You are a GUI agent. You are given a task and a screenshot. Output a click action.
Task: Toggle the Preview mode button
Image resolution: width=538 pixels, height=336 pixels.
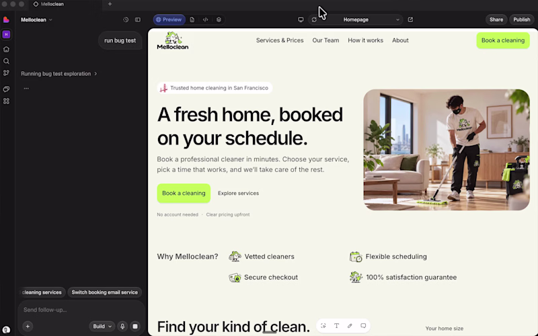click(169, 20)
